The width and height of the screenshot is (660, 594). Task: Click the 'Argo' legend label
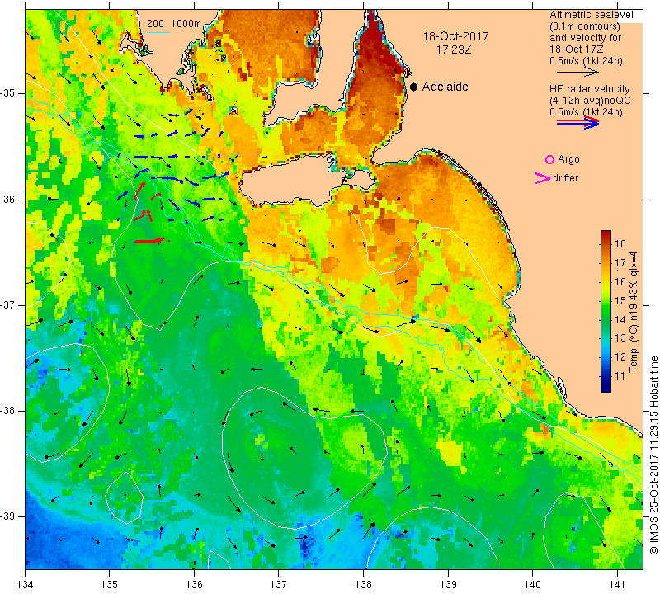568,159
